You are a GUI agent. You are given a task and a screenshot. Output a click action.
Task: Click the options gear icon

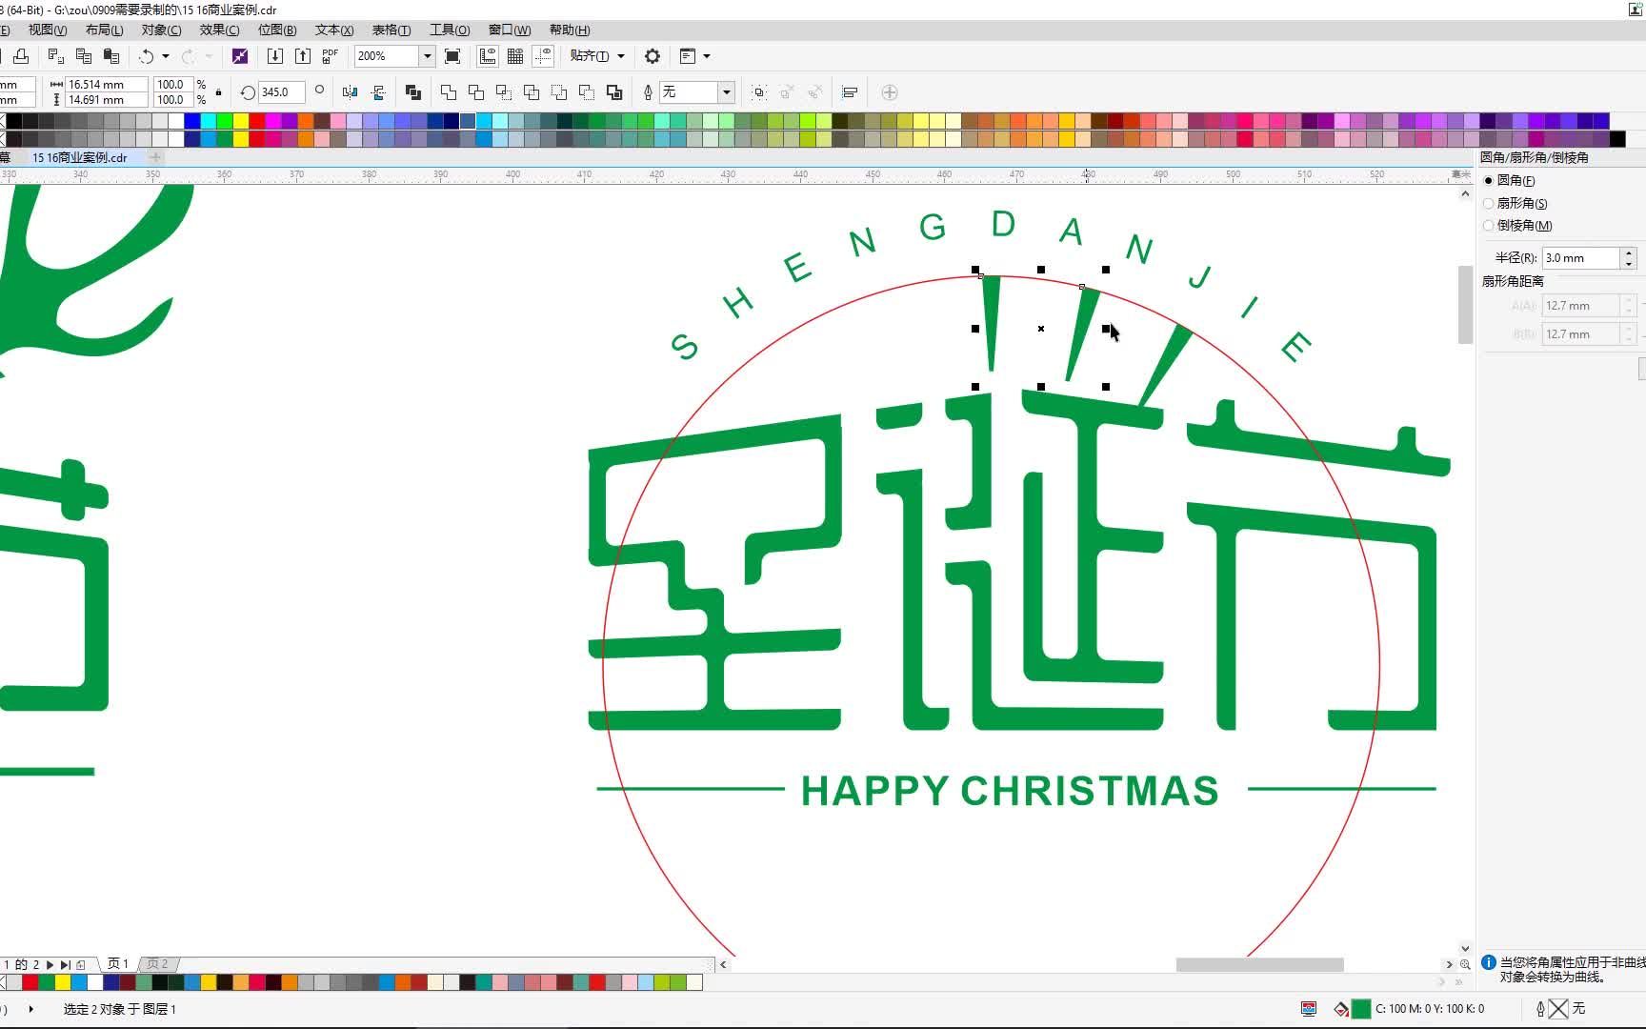pos(652,56)
